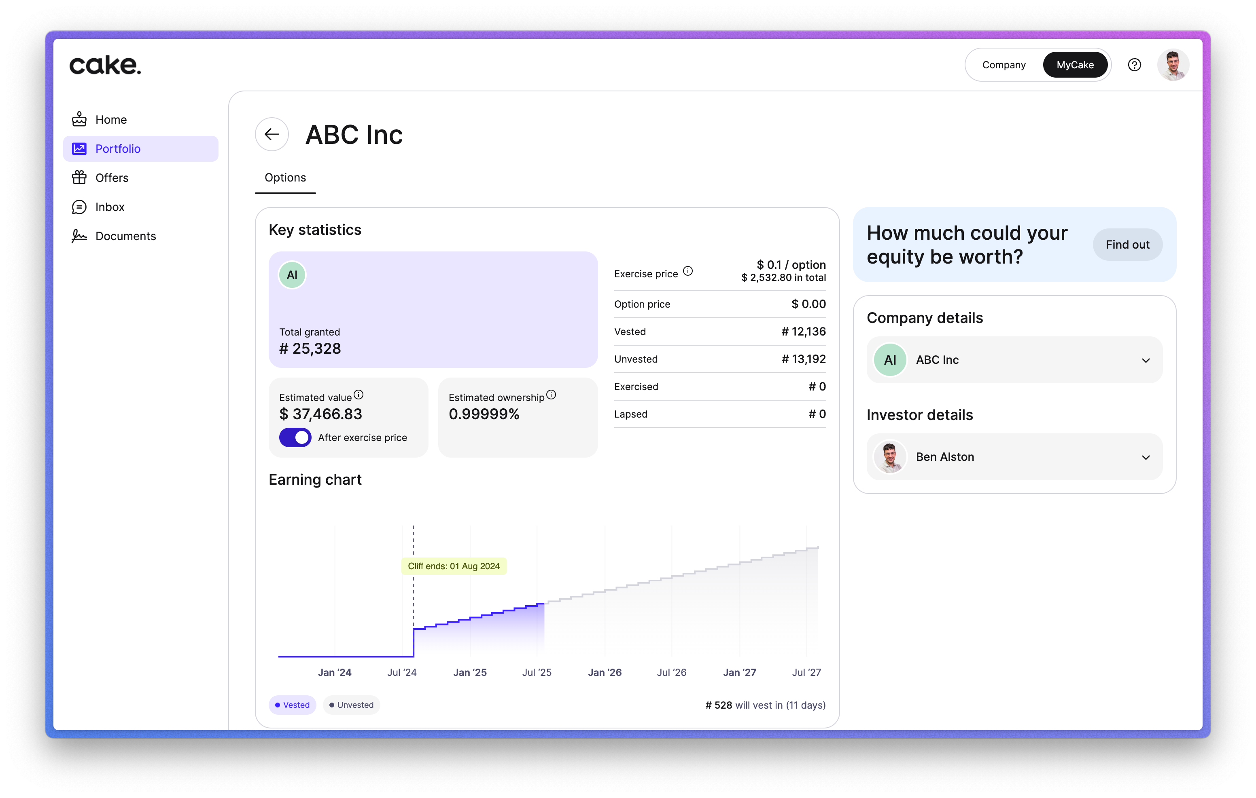Viewport: 1256px width, 798px height.
Task: Click the back arrow next to ABC Inc
Action: pos(272,135)
